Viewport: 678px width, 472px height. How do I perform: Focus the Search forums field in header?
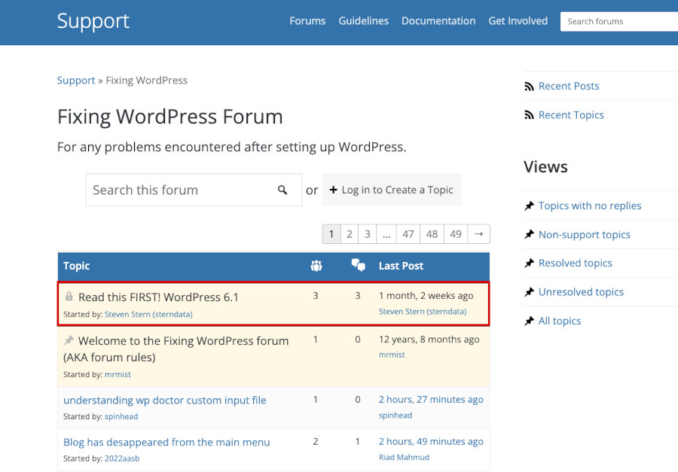pyautogui.click(x=618, y=22)
